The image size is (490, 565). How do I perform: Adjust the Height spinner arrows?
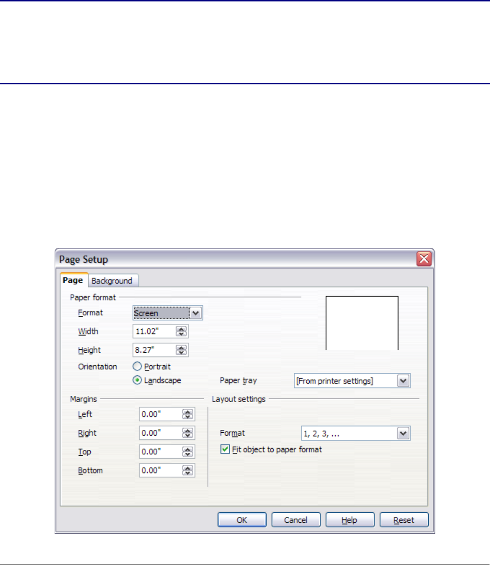point(181,350)
